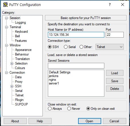Open the Translation settings category
The width and height of the screenshot is (130, 126).
coord(23,59)
